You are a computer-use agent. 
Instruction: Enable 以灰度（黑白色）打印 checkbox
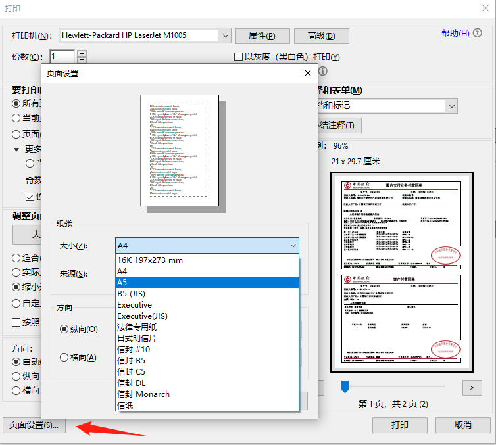(x=239, y=57)
